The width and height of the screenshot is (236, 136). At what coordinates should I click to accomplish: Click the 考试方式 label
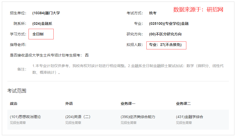(135, 13)
